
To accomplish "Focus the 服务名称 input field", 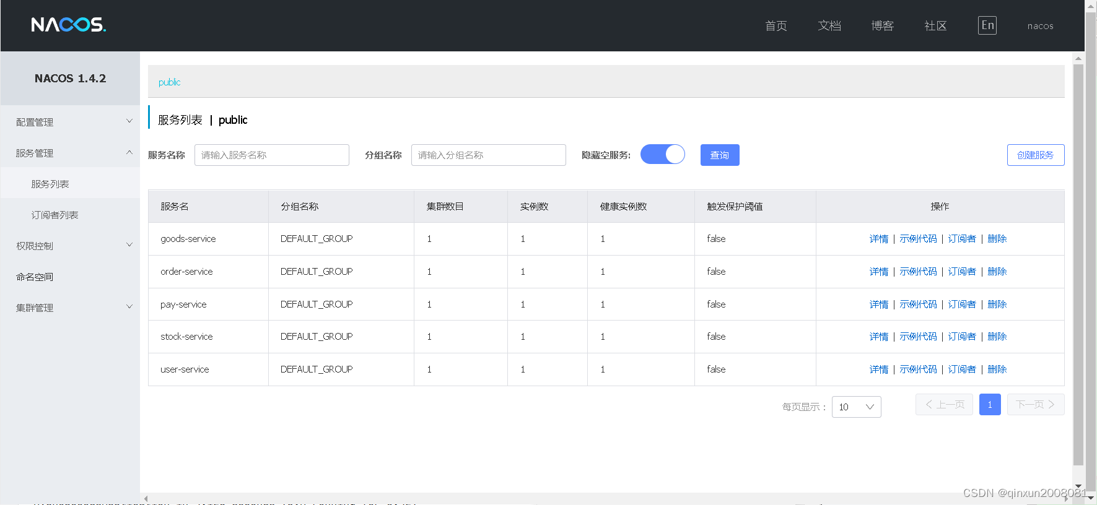I will 272,155.
